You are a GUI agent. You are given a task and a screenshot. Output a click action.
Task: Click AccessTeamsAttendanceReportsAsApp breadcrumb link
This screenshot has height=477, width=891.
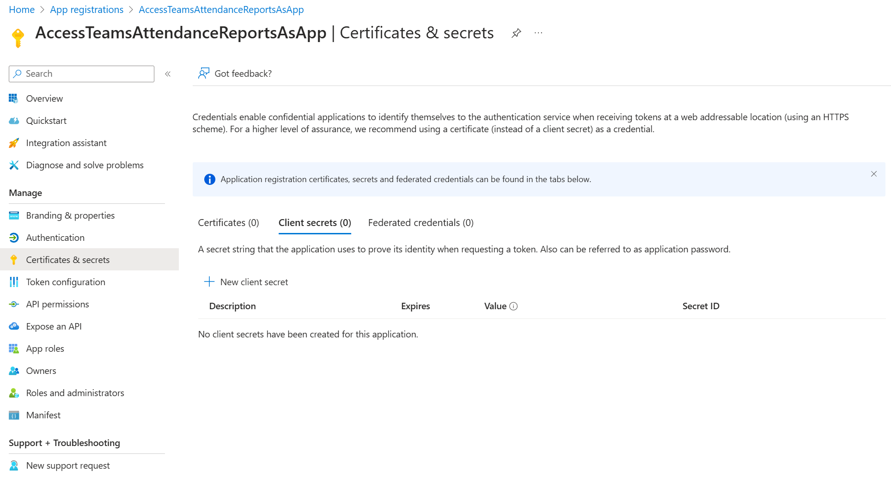click(221, 10)
